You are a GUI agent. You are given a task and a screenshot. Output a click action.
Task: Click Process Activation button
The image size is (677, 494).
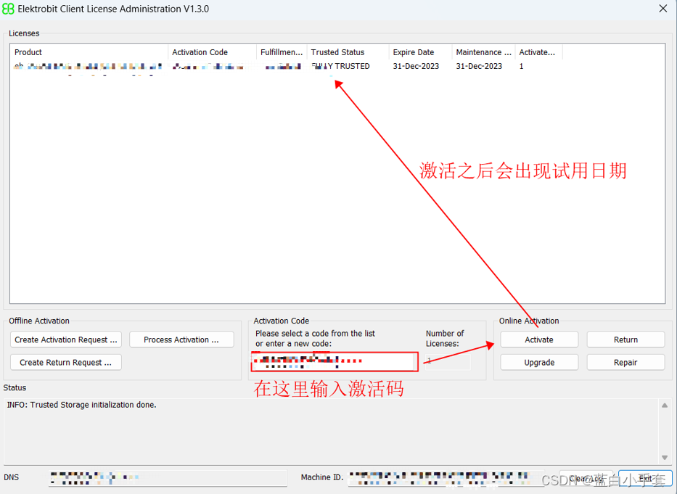point(181,339)
